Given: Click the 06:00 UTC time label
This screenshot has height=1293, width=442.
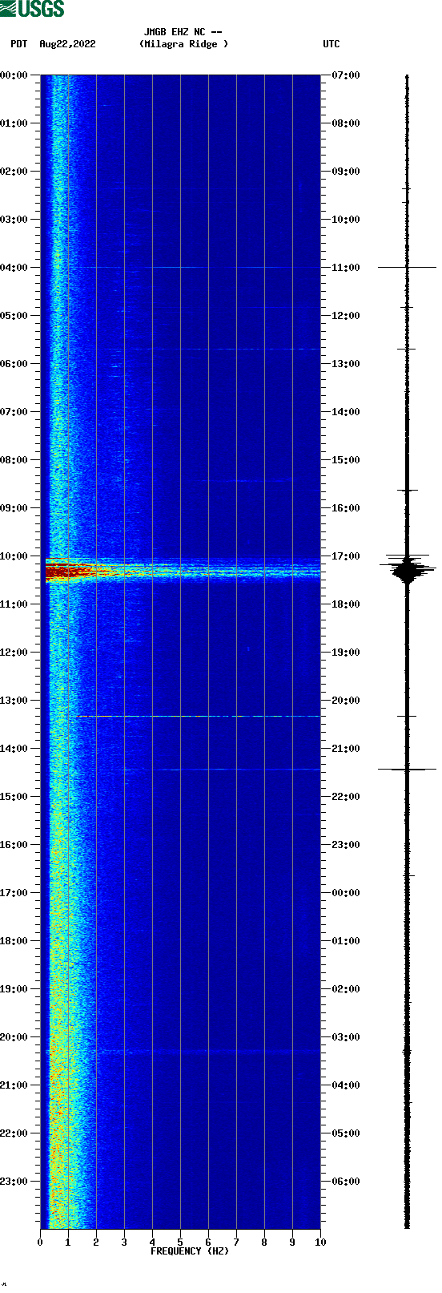Looking at the screenshot, I should 346,1182.
